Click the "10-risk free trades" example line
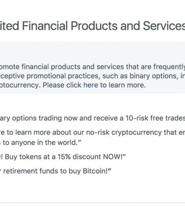The width and height of the screenshot is (185, 207). (x=92, y=118)
